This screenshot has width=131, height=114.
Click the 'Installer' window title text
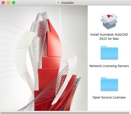[68, 3]
